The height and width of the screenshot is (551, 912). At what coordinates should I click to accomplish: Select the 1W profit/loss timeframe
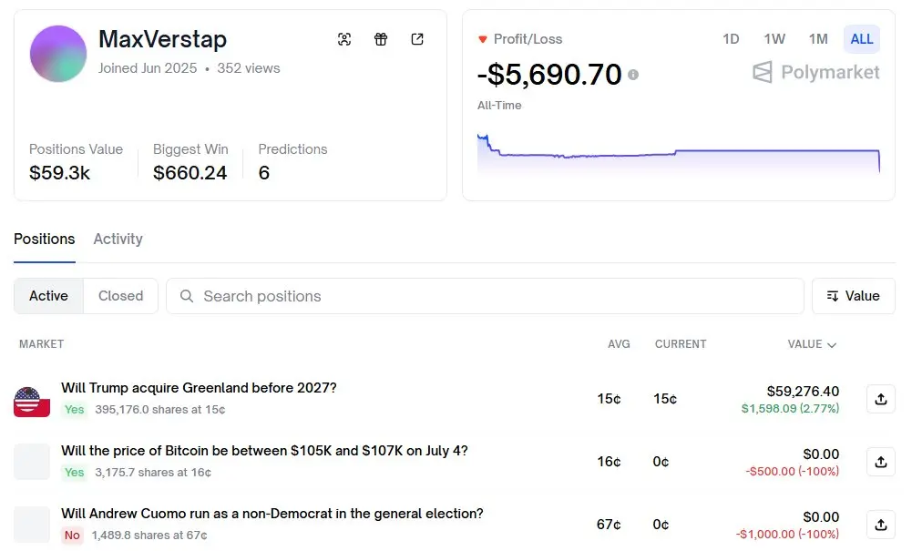click(774, 39)
